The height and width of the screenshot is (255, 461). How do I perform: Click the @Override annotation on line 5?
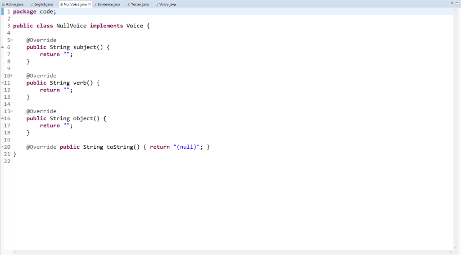(41, 40)
